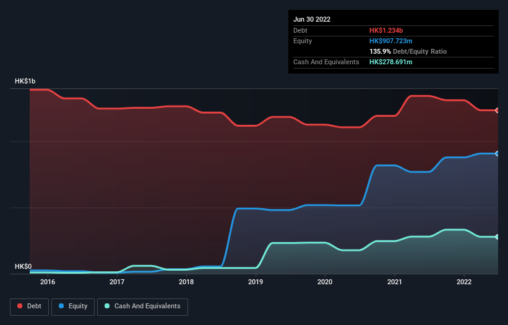Click the 135.9% Debt/Equity Ratio text
Viewport: 508px width, 325px height.
(x=408, y=51)
